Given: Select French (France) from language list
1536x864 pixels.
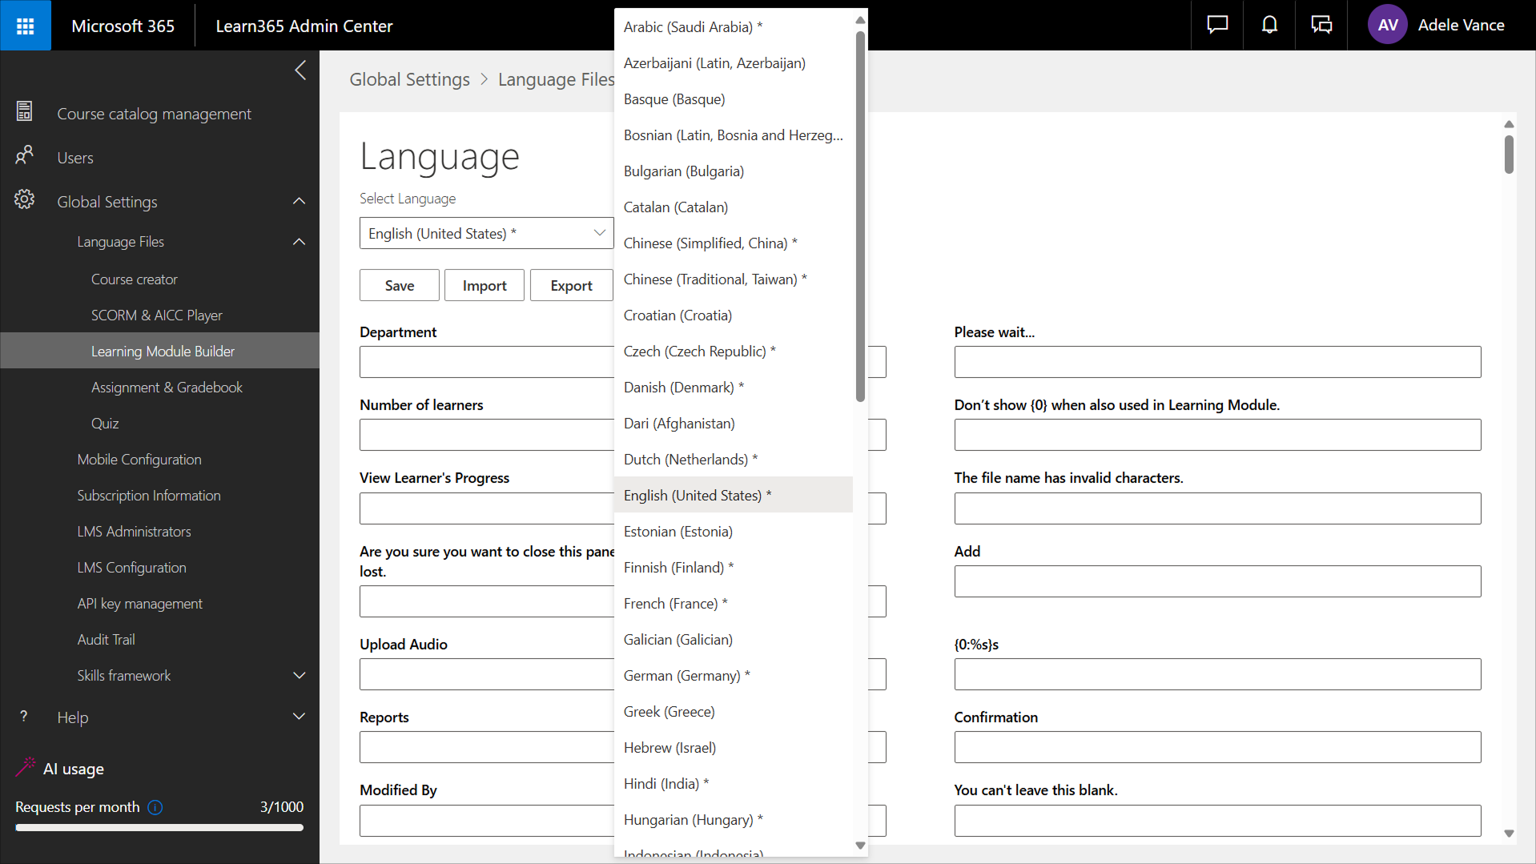Looking at the screenshot, I should click(x=675, y=604).
